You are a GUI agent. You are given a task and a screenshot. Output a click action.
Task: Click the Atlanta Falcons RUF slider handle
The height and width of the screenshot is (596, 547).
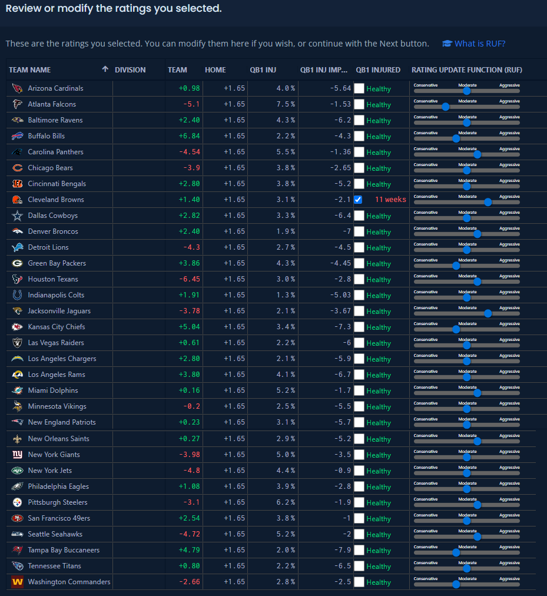point(446,107)
